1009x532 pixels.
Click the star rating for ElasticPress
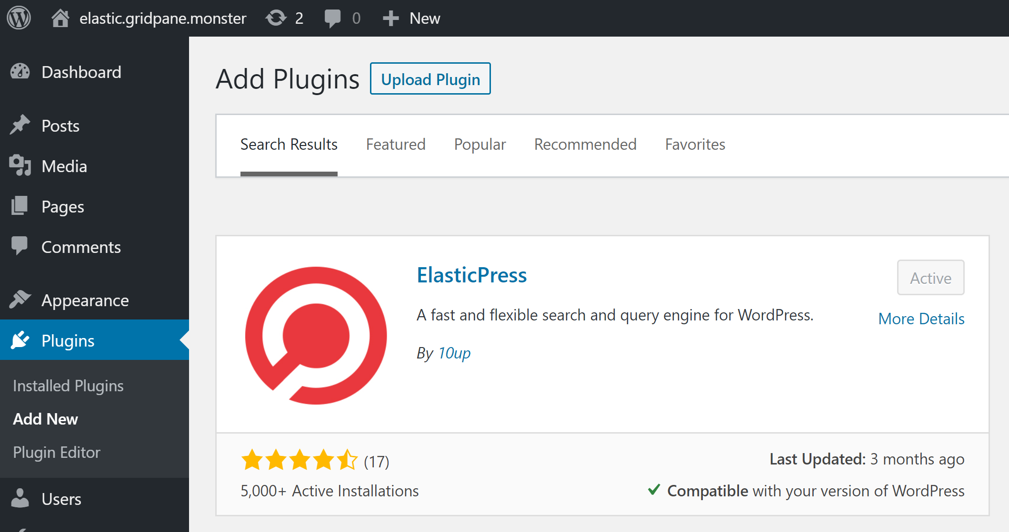(x=300, y=460)
